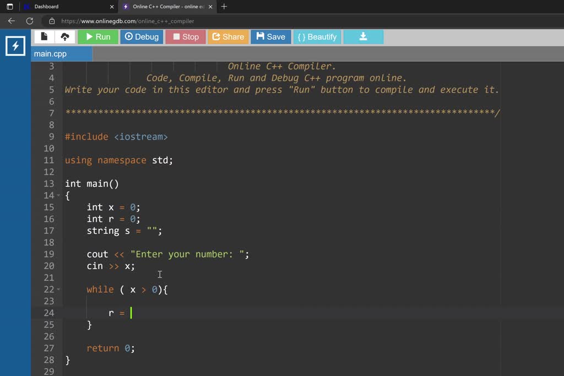Download the code using the download icon
The width and height of the screenshot is (564, 376).
click(363, 36)
